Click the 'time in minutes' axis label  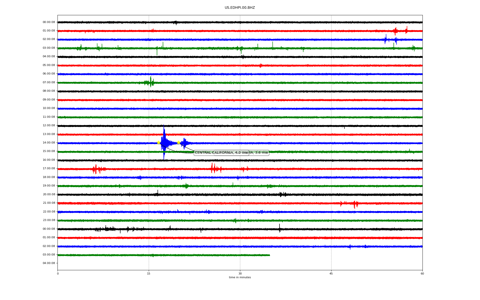click(240, 277)
